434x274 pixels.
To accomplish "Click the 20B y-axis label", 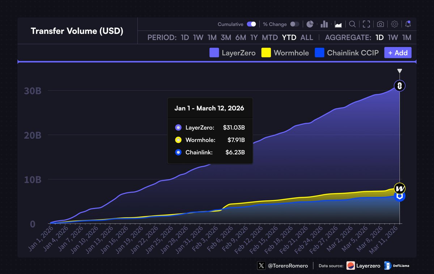I will click(x=33, y=135).
